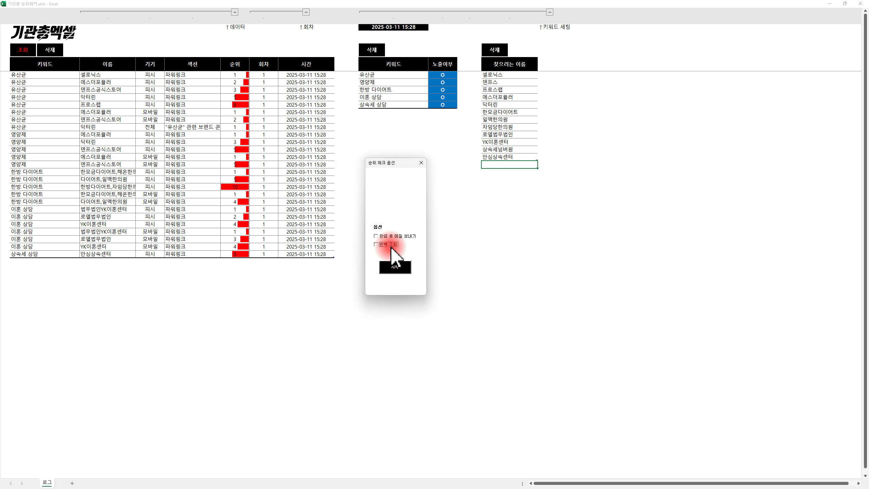Click 찾으려는 이름 header
The image size is (869, 489).
click(x=510, y=64)
